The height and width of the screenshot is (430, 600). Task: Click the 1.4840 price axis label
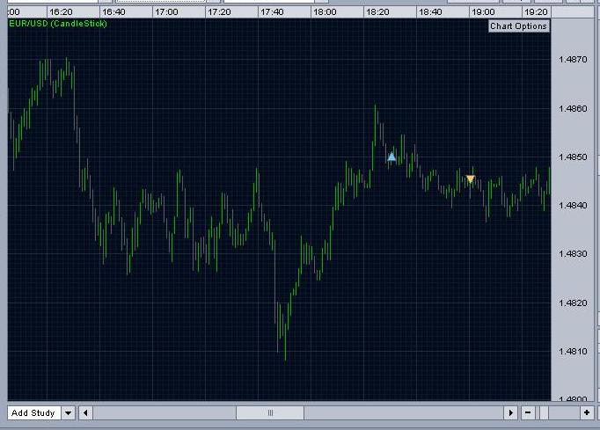click(573, 206)
